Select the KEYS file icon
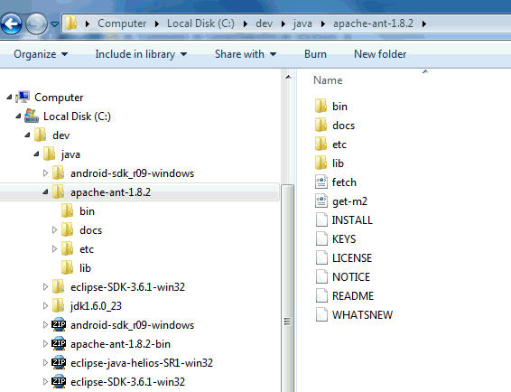Viewport: 511px width, 392px height. tap(321, 238)
